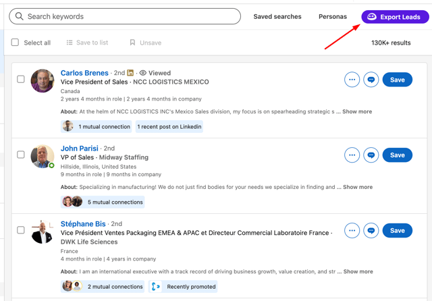Click NCC LOGISTICS MEXICO company name
432x301 pixels.
pyautogui.click(x=171, y=82)
